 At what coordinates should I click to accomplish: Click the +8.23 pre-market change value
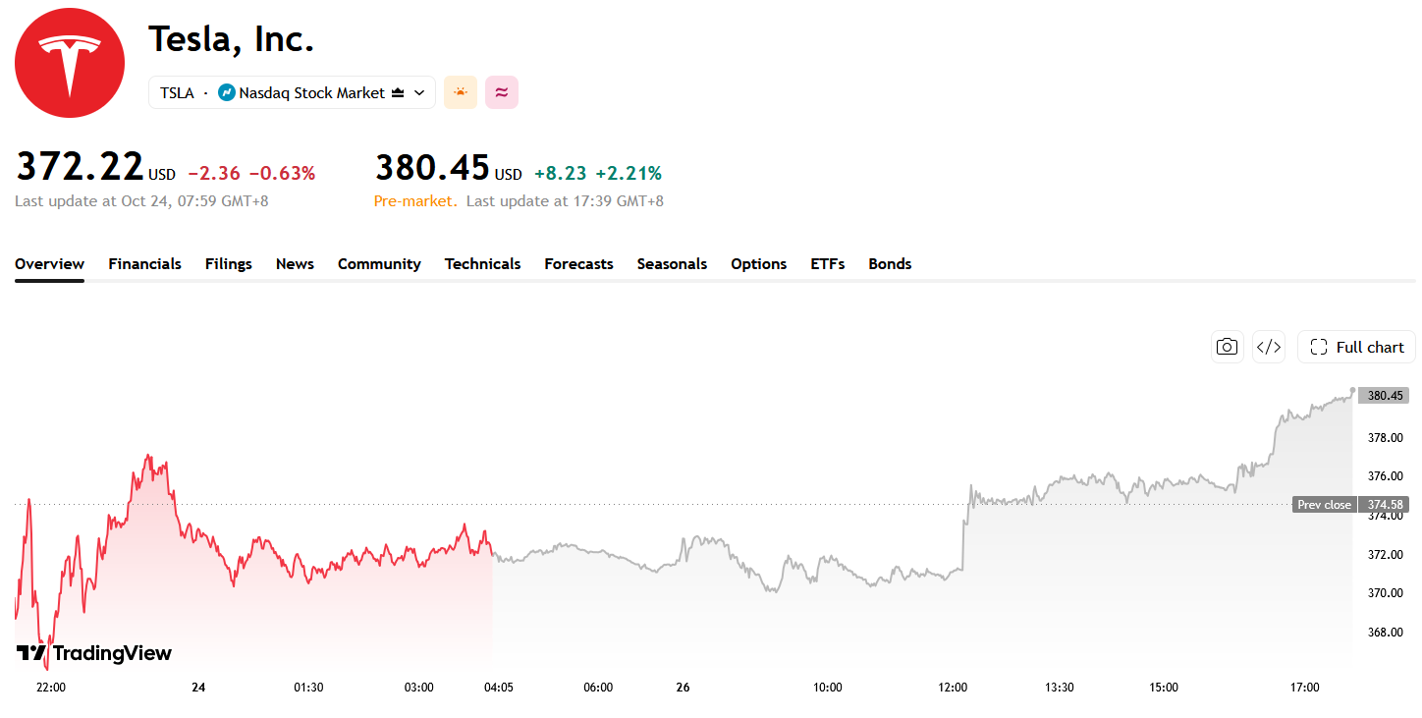click(x=561, y=174)
